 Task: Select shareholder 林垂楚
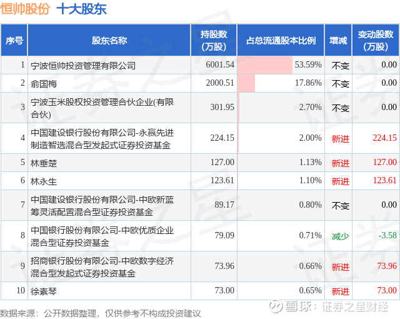(44, 163)
